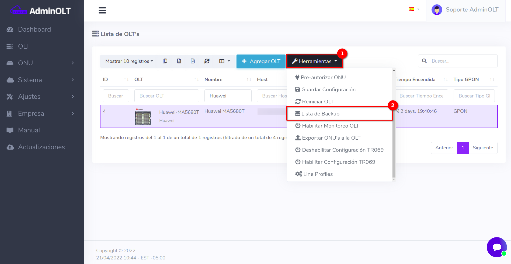Click the Agregar OLT button

tap(261, 61)
